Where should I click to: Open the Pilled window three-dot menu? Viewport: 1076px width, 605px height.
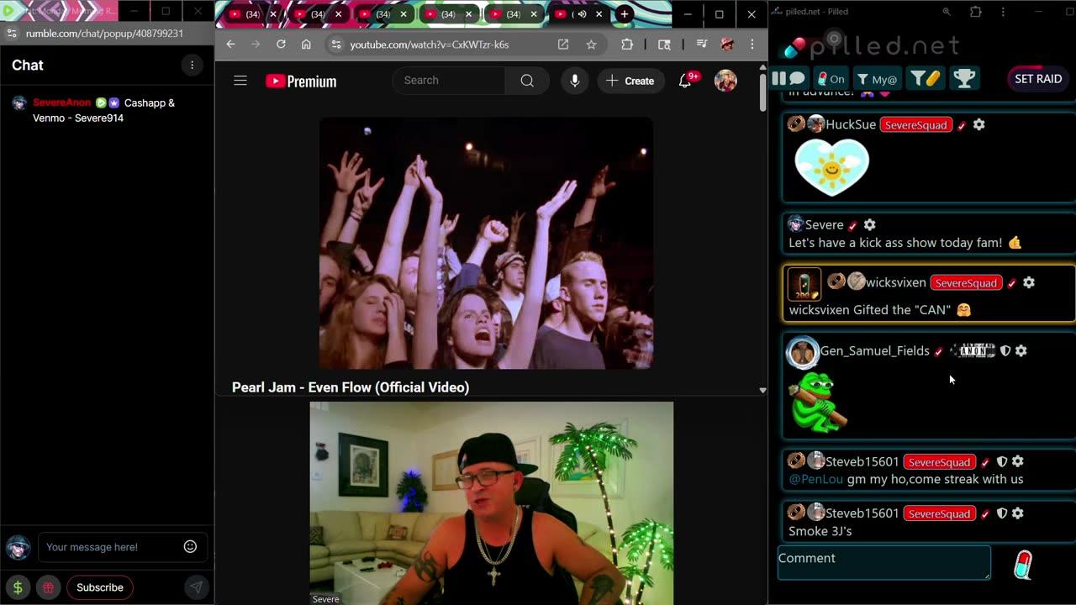1003,12
